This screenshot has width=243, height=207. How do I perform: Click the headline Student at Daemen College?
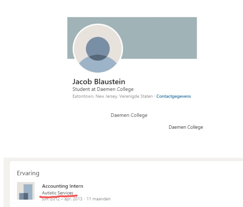(103, 89)
